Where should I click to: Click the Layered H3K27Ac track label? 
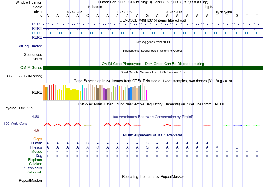(x=18, y=108)
